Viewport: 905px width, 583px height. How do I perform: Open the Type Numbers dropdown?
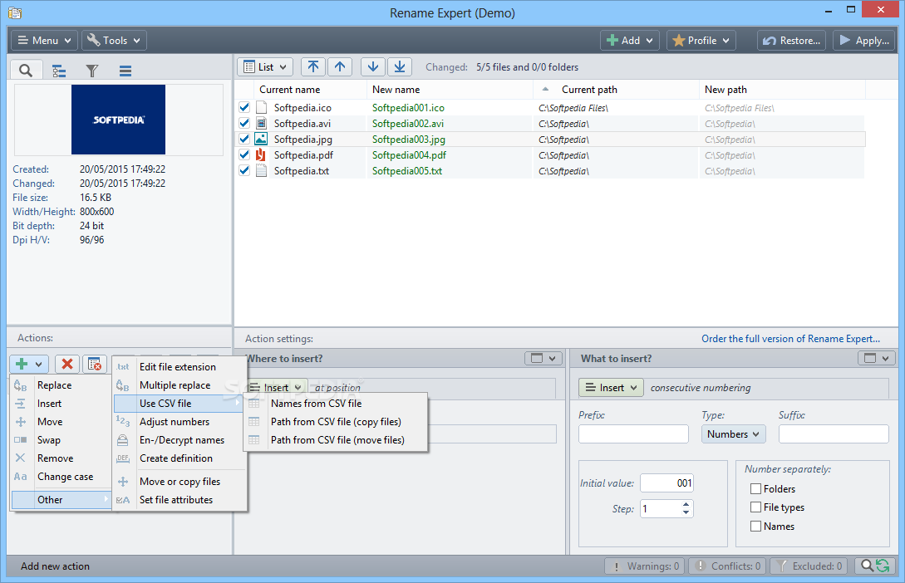(x=734, y=434)
